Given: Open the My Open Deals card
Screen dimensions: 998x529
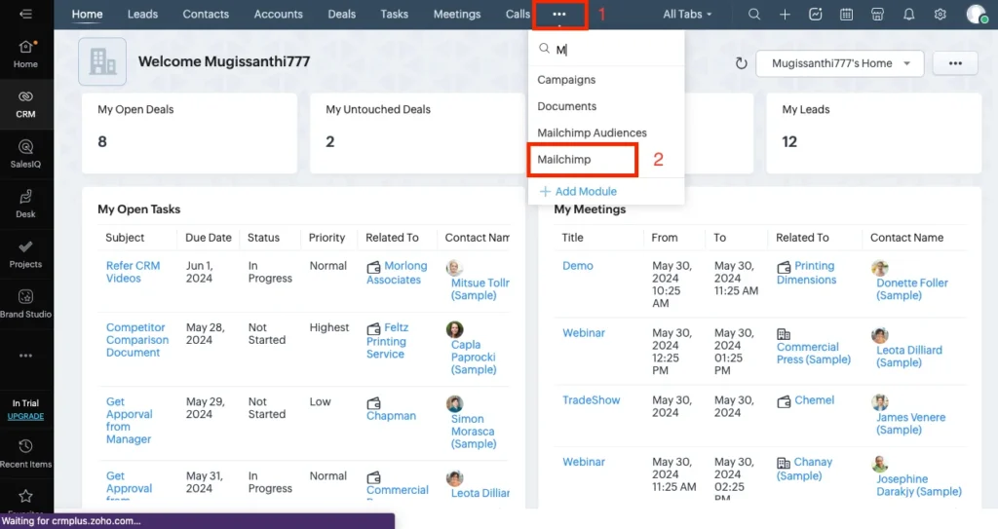Looking at the screenshot, I should pyautogui.click(x=189, y=133).
